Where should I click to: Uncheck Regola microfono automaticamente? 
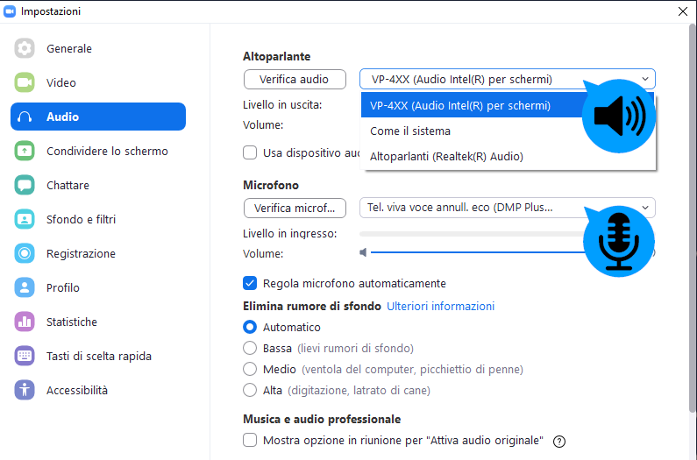coord(250,283)
